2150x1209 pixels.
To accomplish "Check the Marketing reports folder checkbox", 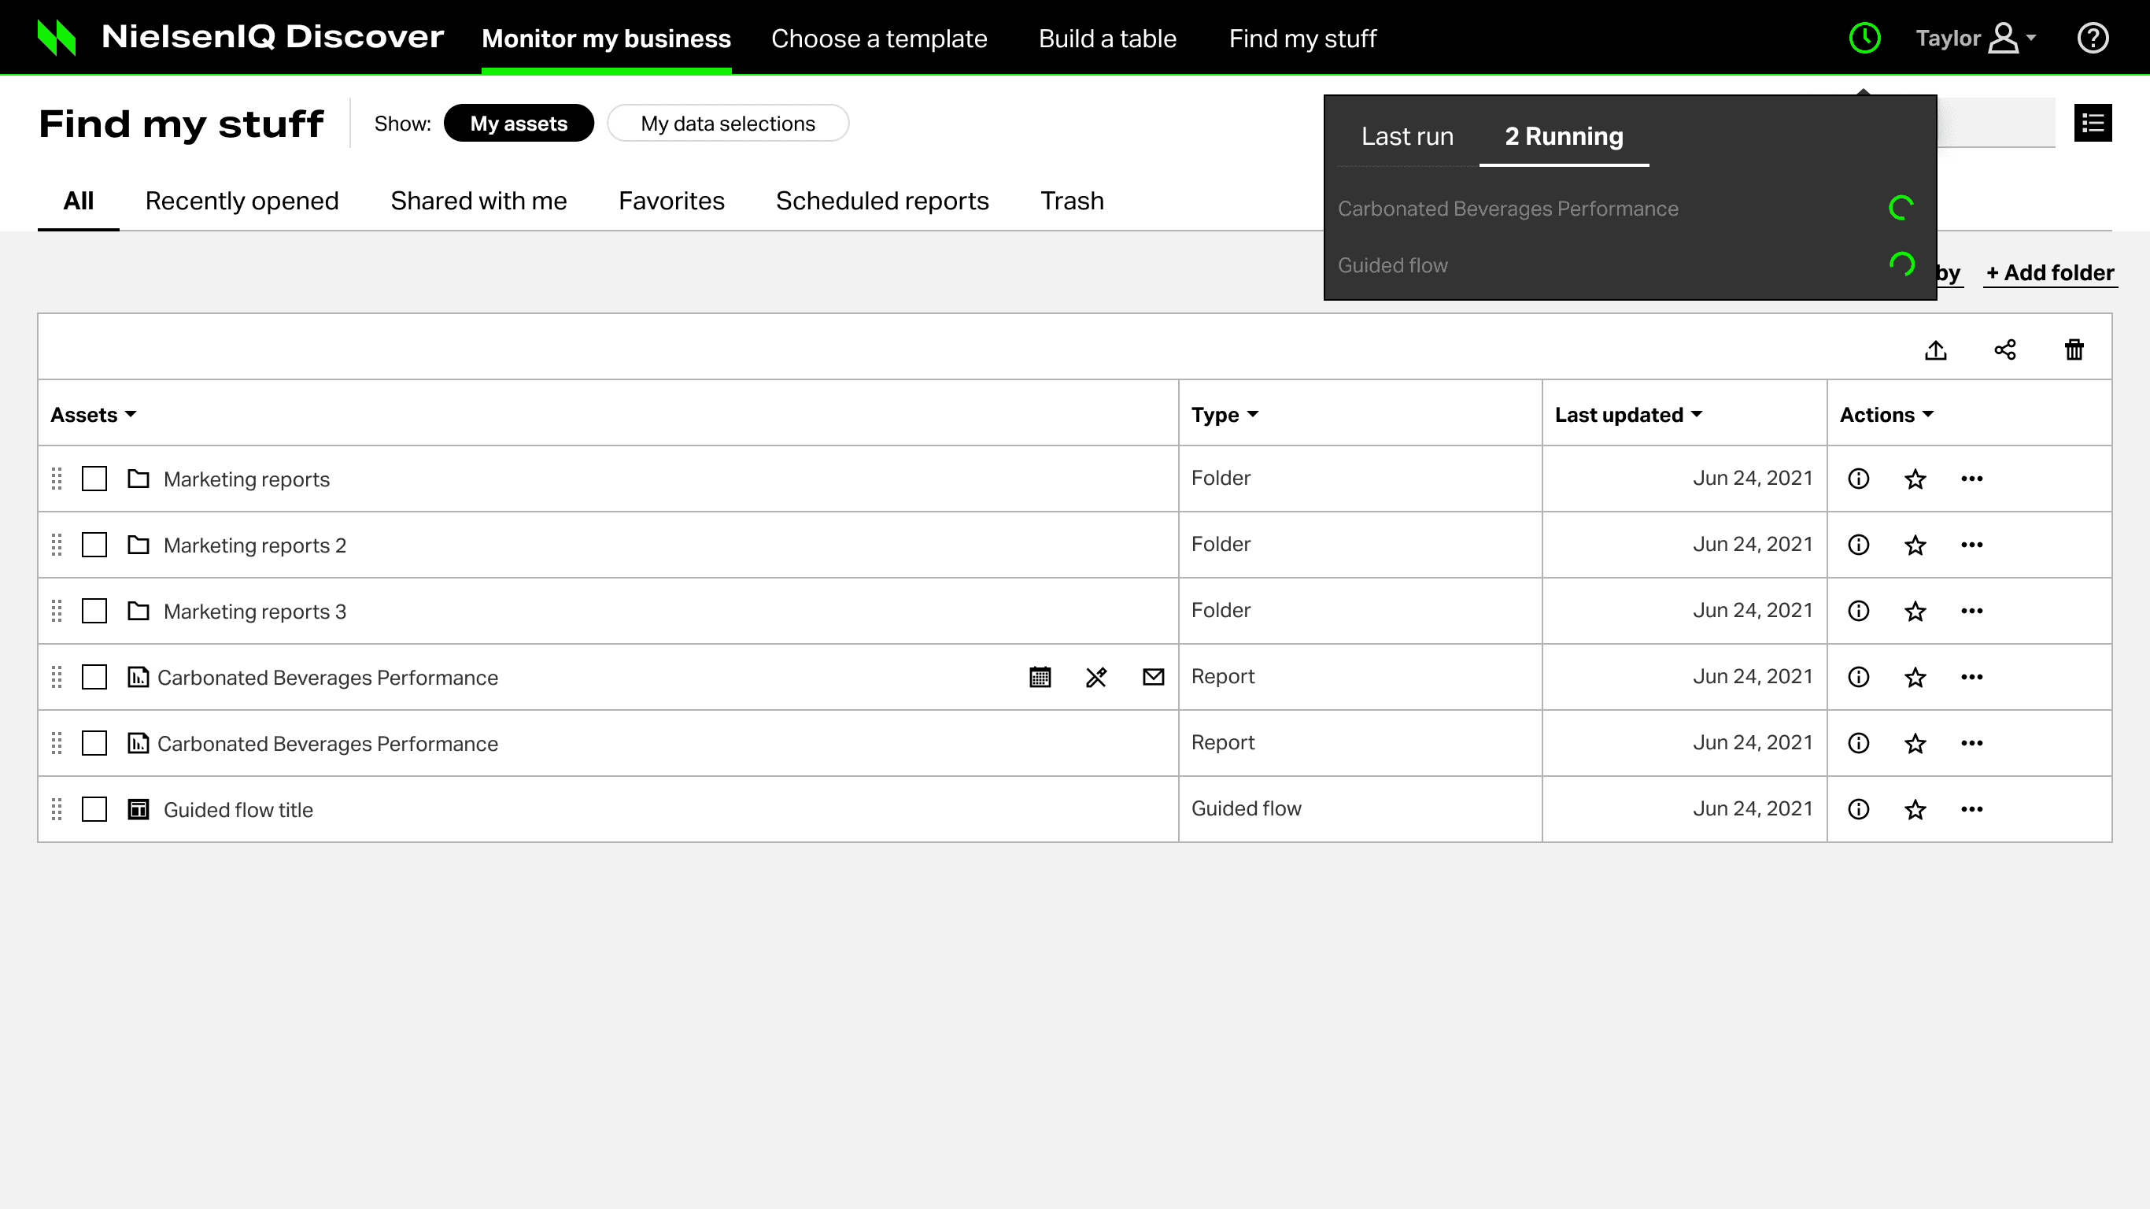I will (94, 479).
